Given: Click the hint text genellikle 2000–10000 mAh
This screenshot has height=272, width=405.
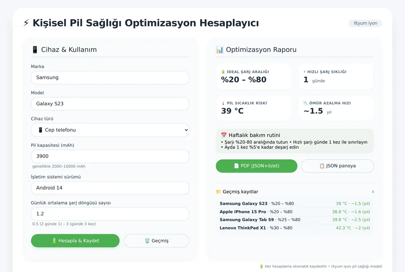Looking at the screenshot, I should point(59,166).
